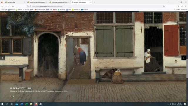Bookmark this page with star icon
The image size is (188, 106).
[x=164, y=6]
